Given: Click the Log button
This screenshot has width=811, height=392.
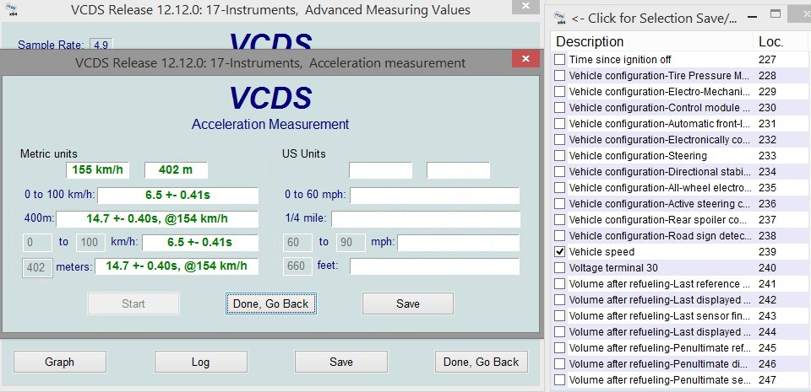Looking at the screenshot, I should tap(200, 362).
